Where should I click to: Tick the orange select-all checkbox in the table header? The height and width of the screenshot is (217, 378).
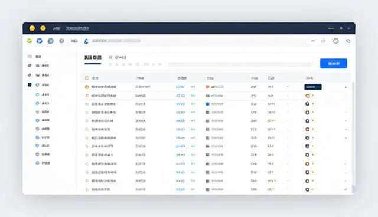87,78
